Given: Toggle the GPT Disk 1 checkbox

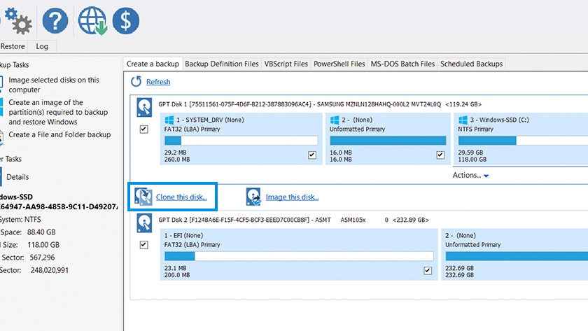Looking at the screenshot, I should (x=144, y=129).
